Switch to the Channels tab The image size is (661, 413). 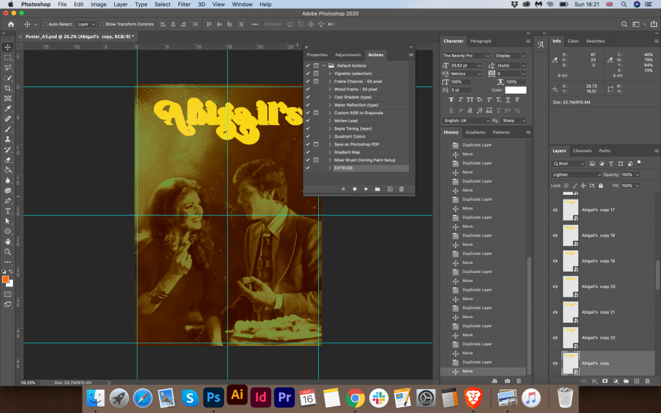(x=582, y=151)
